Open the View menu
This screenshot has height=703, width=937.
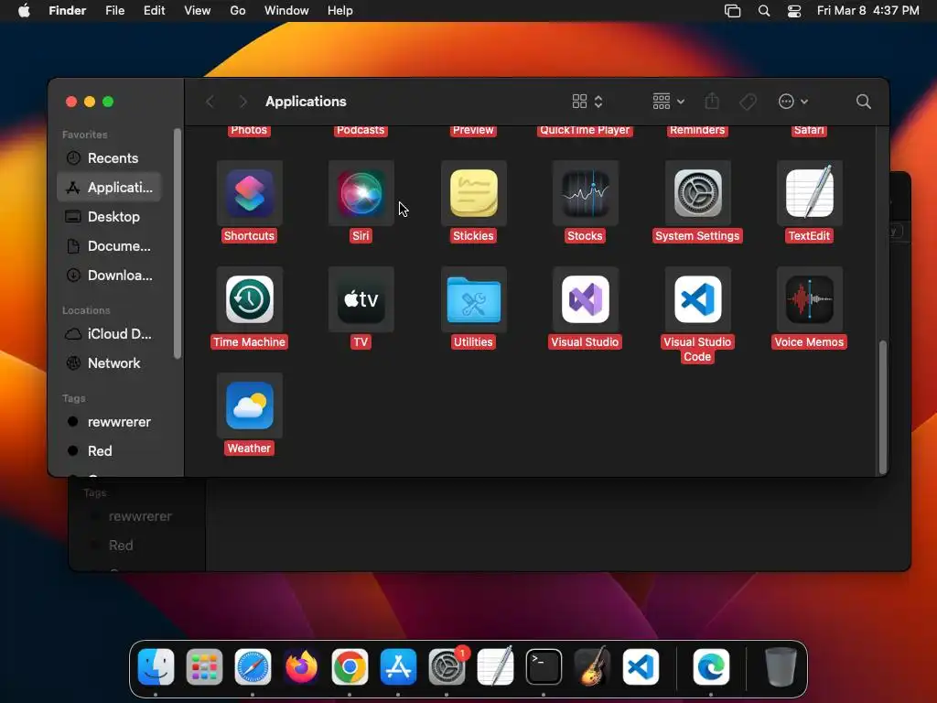(x=198, y=11)
